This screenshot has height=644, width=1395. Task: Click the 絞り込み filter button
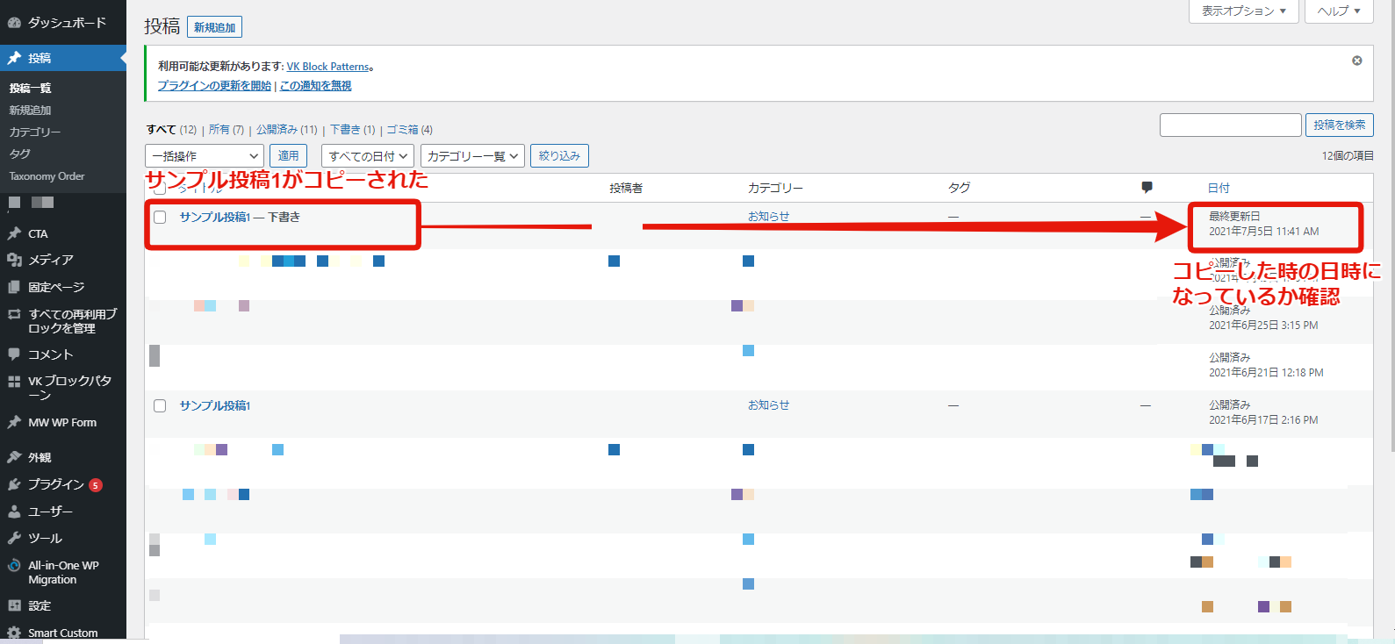[559, 155]
